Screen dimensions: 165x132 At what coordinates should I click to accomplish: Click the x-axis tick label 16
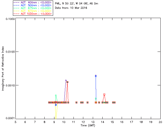122,122
